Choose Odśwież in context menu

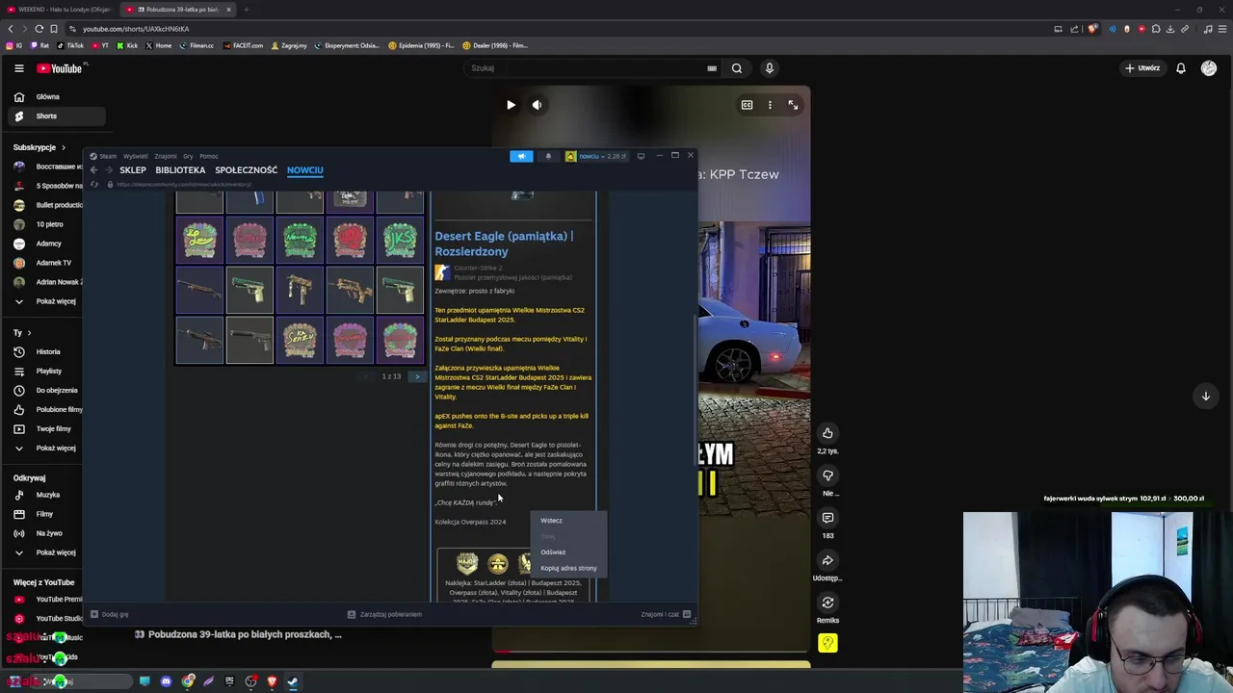pos(568,552)
